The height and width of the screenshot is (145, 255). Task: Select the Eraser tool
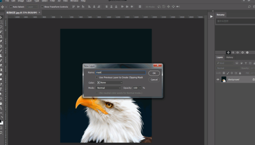click(1, 65)
